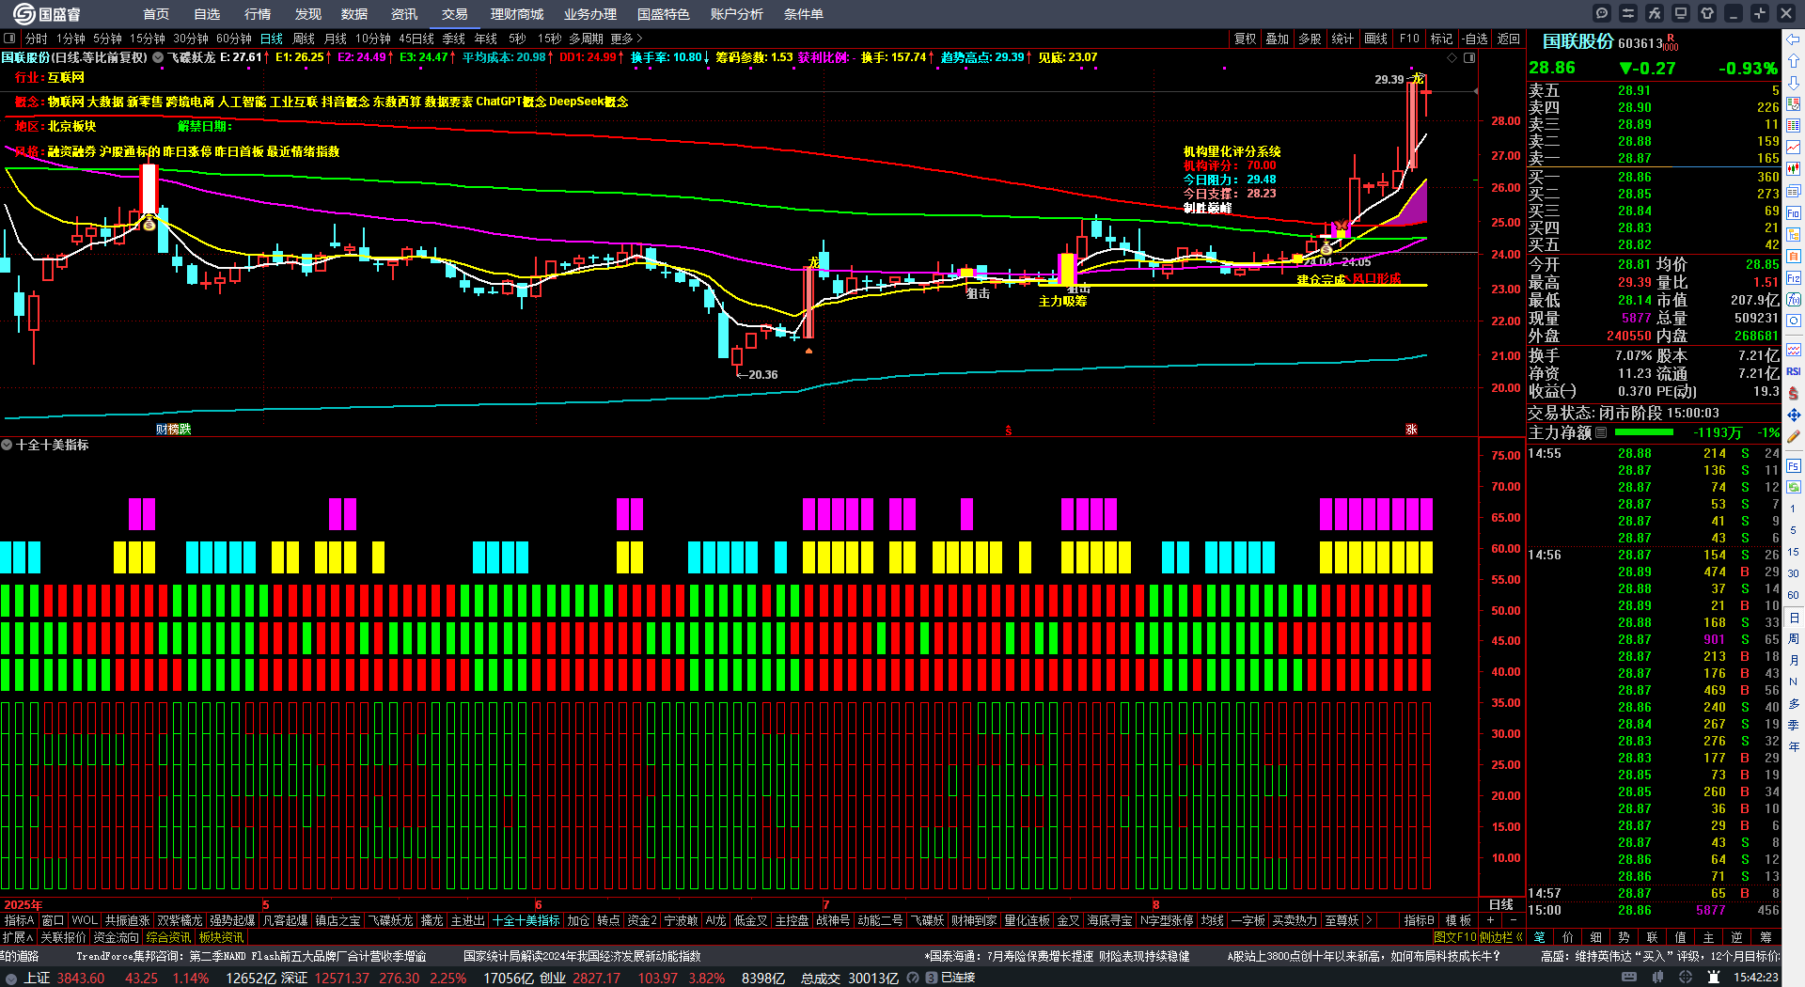Open the colored grid market table icon

coord(1794,126)
